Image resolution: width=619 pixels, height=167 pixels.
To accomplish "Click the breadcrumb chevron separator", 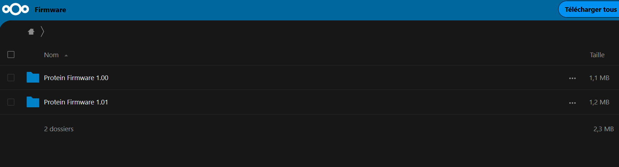I will [42, 32].
